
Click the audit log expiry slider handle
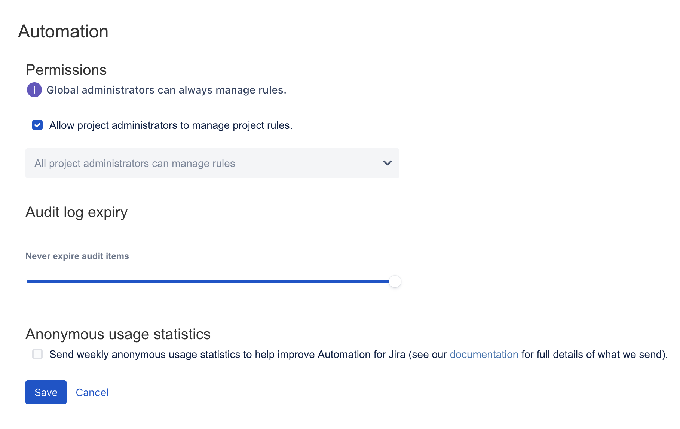tap(395, 282)
